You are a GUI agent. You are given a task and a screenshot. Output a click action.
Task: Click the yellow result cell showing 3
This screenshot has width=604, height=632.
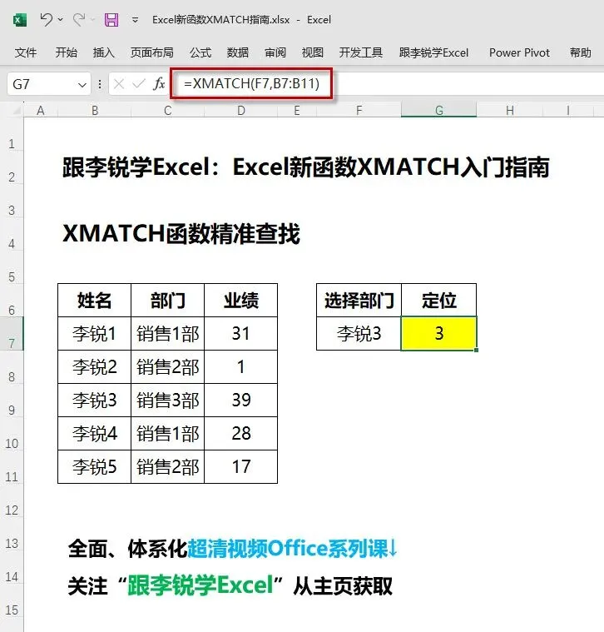tap(439, 334)
